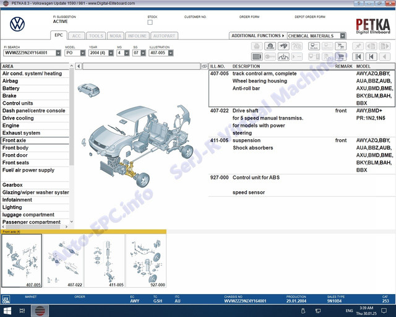Screen dimensions: 396x317
Task: Select the Lighting area
Action: click(x=35, y=207)
